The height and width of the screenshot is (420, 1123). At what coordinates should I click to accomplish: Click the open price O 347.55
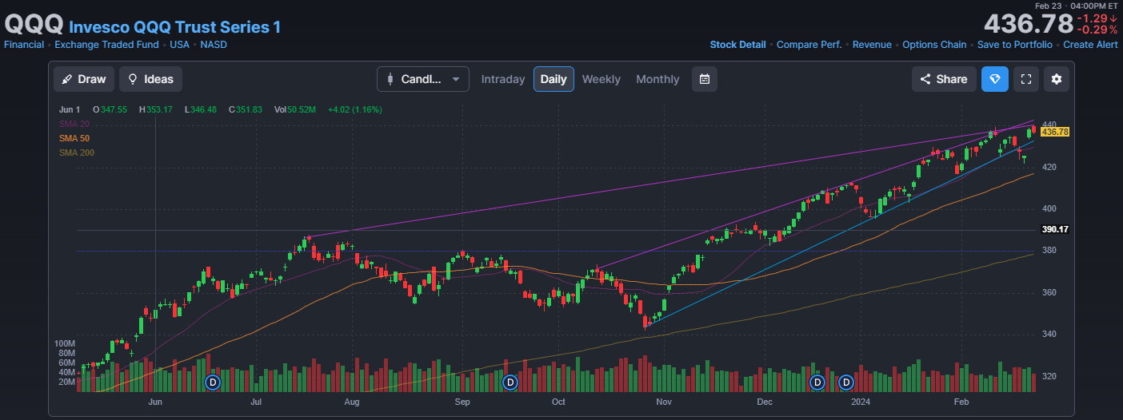(x=110, y=109)
